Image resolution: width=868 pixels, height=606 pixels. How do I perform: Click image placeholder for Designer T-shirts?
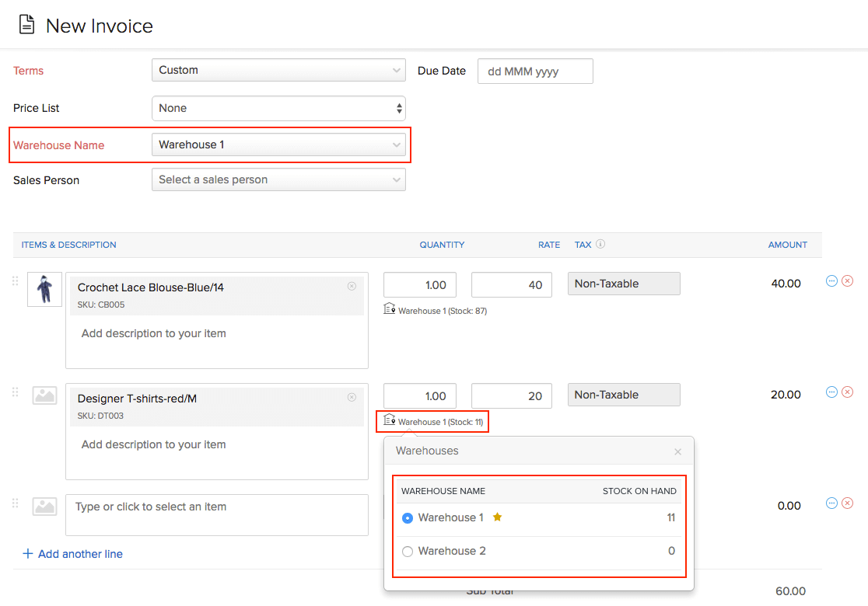[45, 395]
